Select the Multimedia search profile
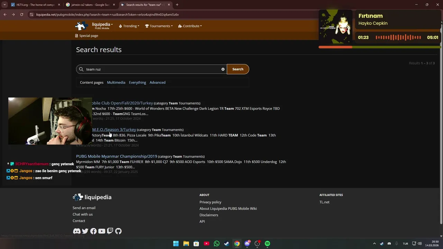Image resolution: width=443 pixels, height=249 pixels. pos(116,82)
